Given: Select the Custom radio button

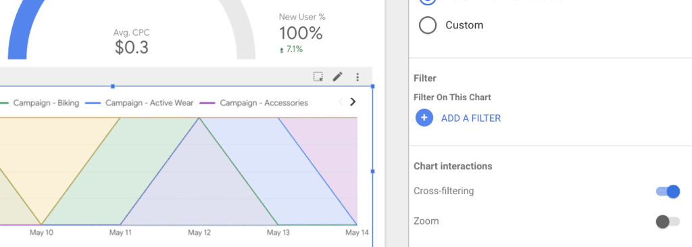Looking at the screenshot, I should 428,25.
